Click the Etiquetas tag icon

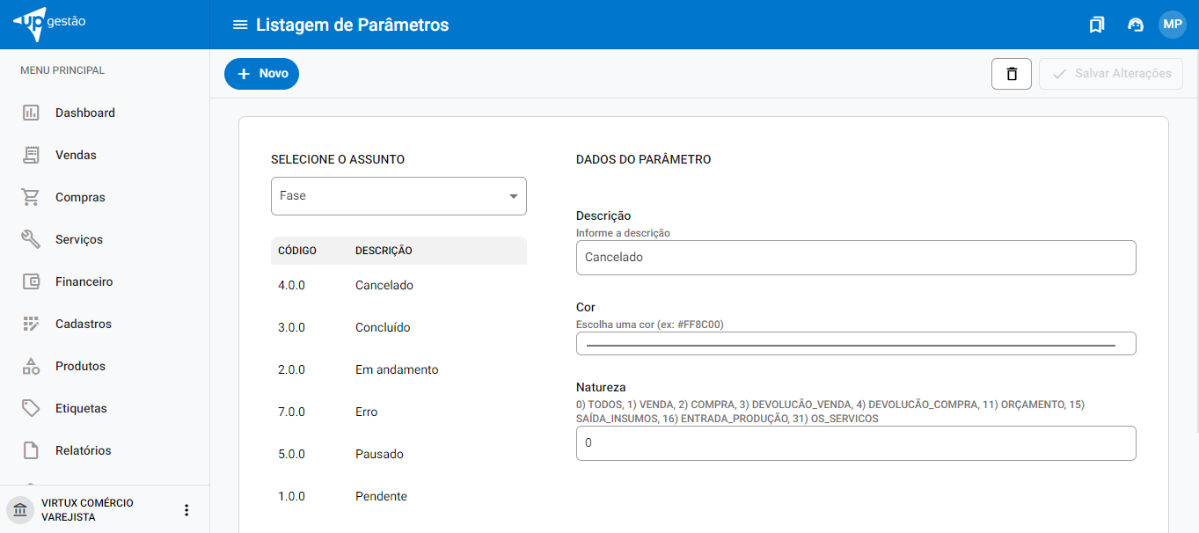[x=31, y=408]
